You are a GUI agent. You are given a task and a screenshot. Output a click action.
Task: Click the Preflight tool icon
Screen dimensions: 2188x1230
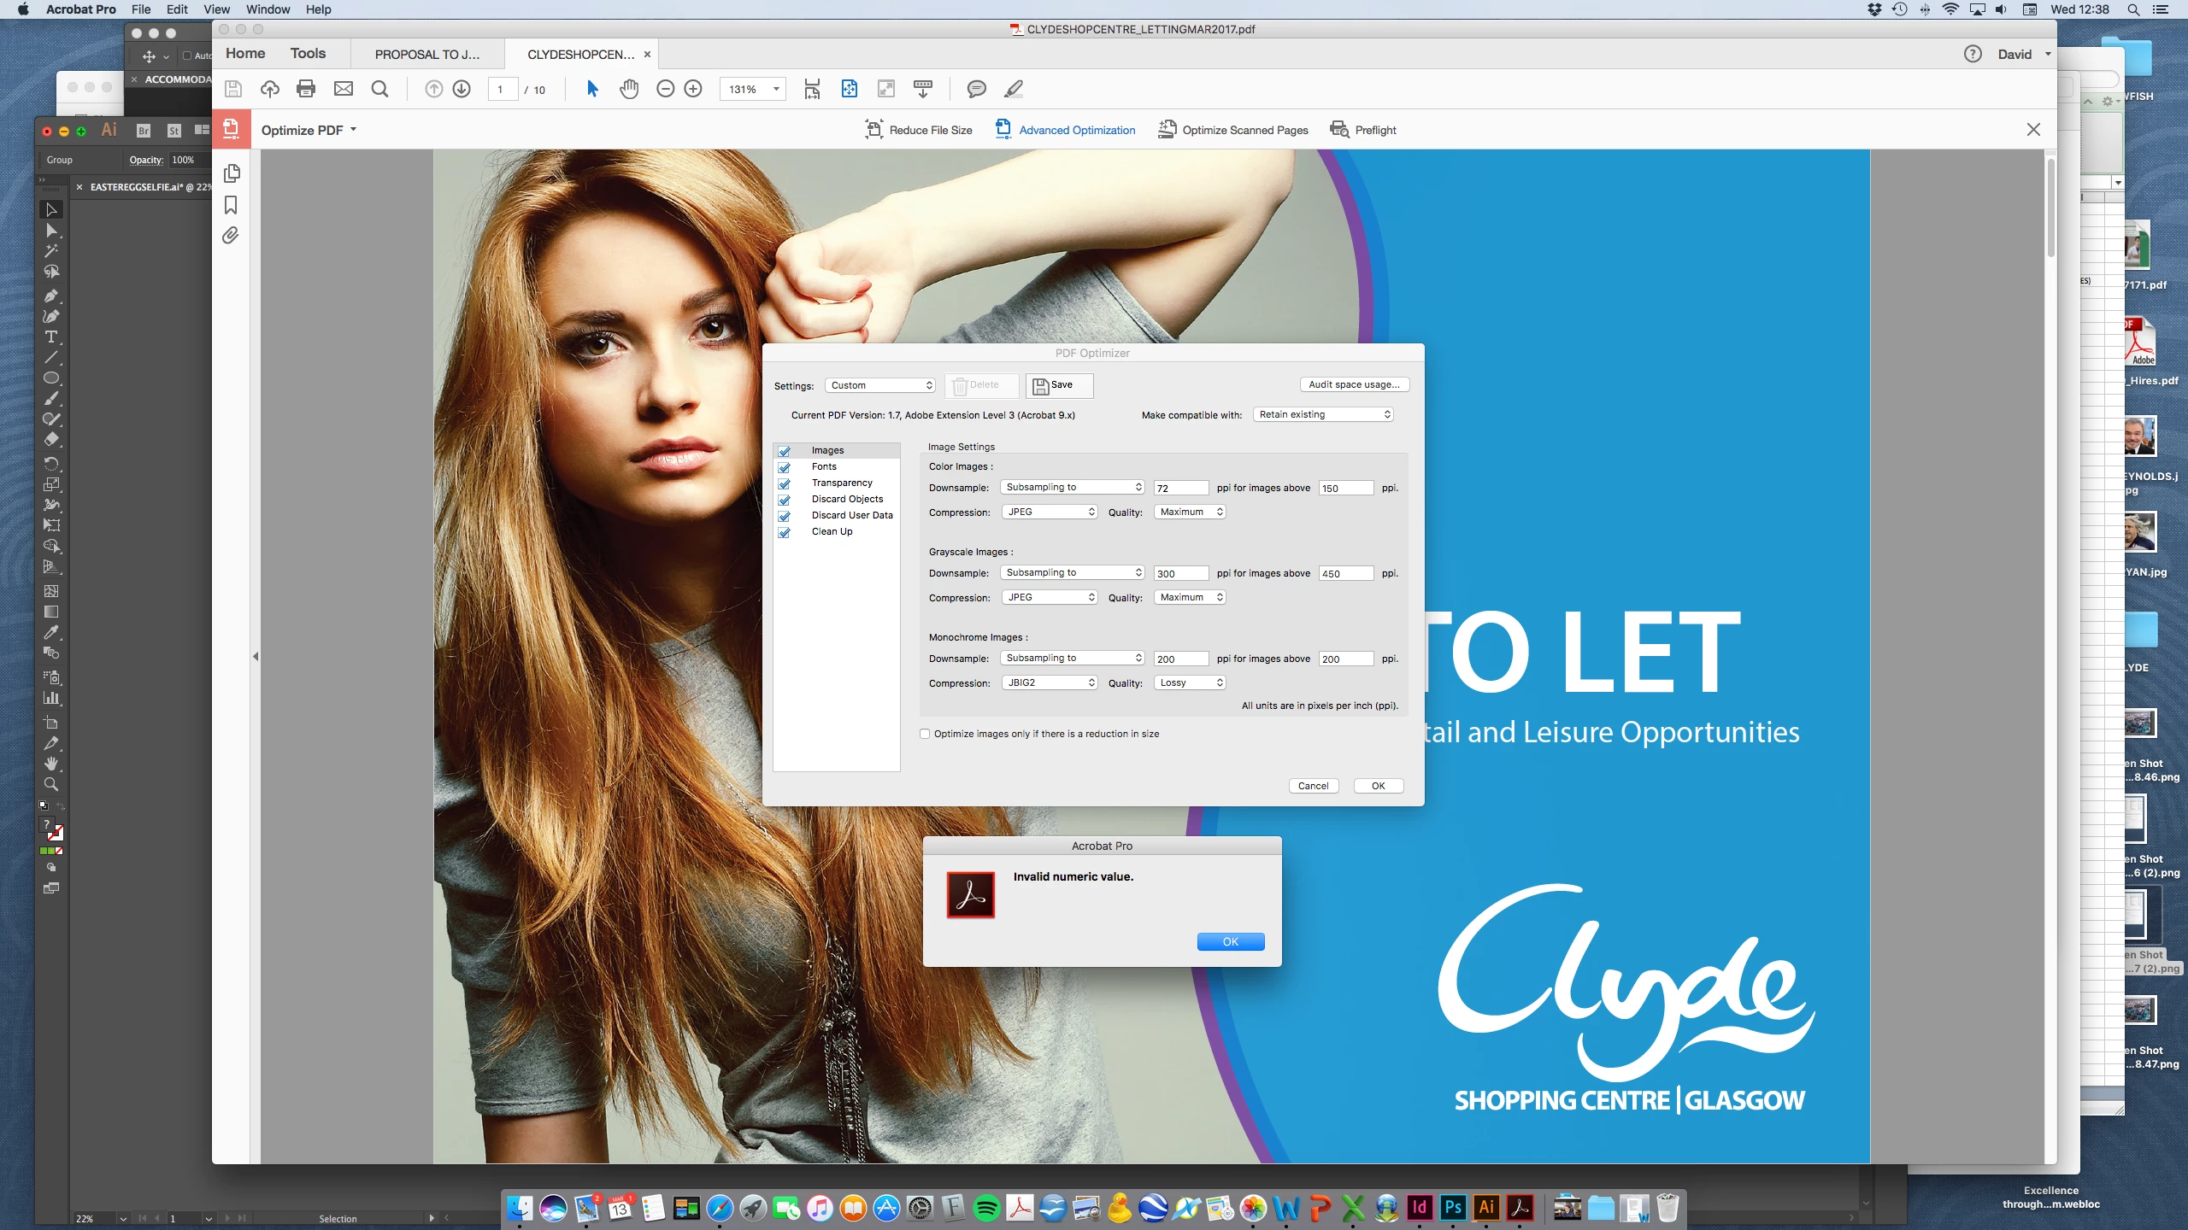pyautogui.click(x=1339, y=130)
